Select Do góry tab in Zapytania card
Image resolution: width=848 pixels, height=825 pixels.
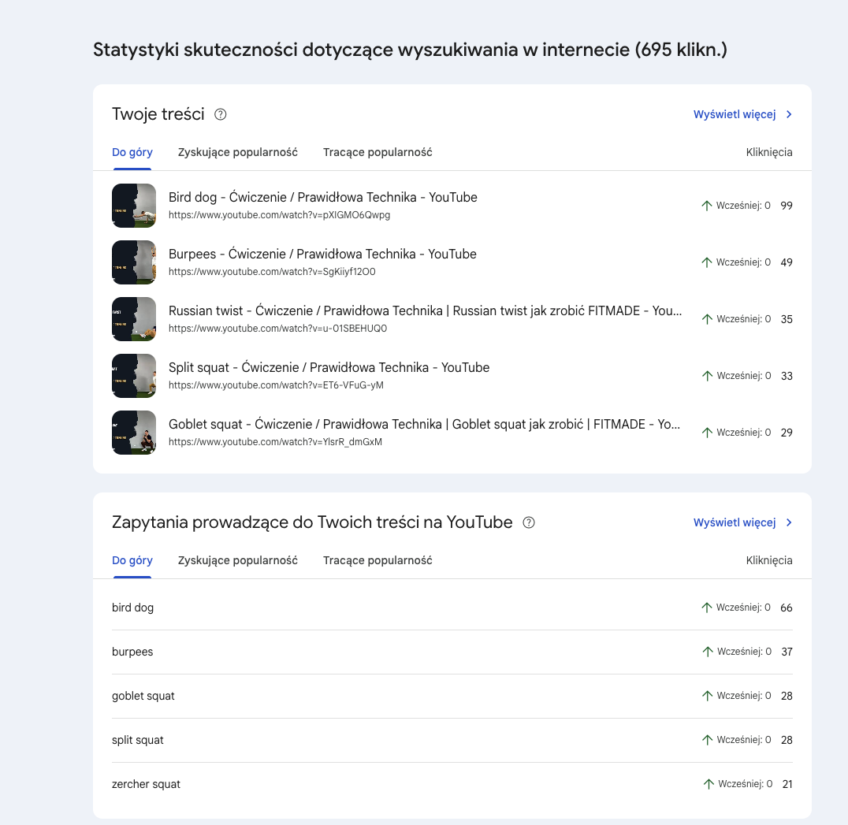pos(132,560)
